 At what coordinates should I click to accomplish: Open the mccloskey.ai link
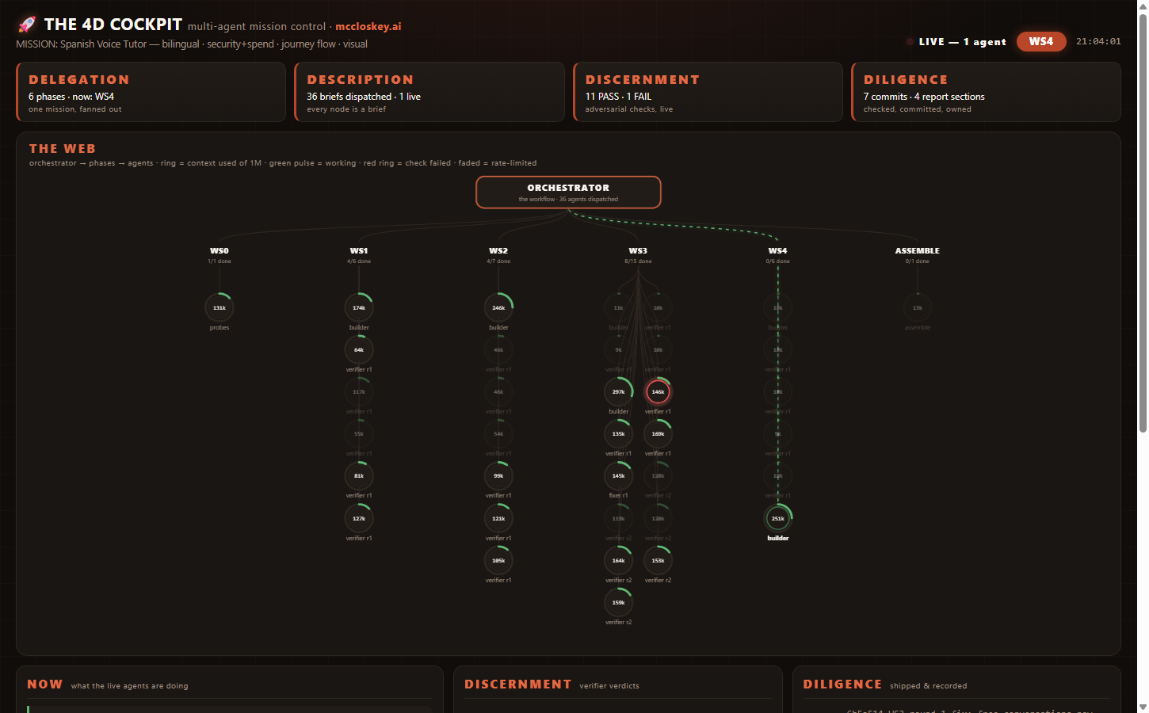pos(368,26)
